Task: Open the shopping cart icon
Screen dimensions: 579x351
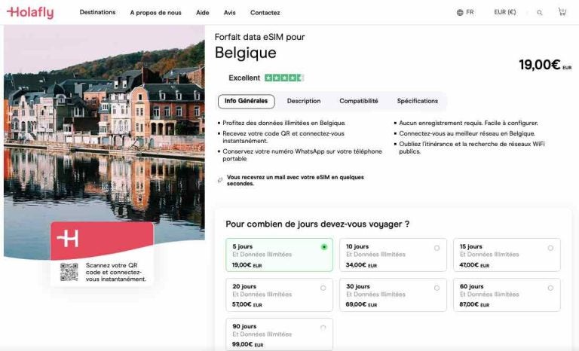Action: click(562, 12)
